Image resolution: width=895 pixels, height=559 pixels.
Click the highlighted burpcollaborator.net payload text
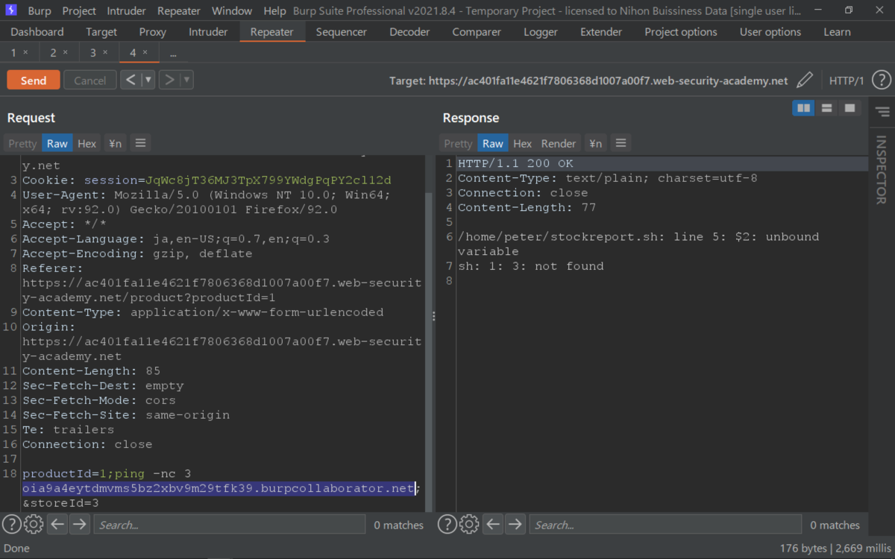click(219, 488)
